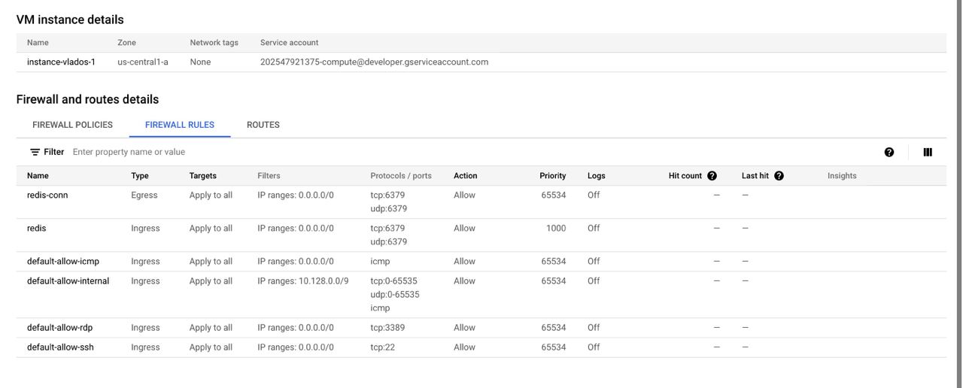Click udp:0-65535 protocol entry
The image size is (963, 388).
pos(395,295)
